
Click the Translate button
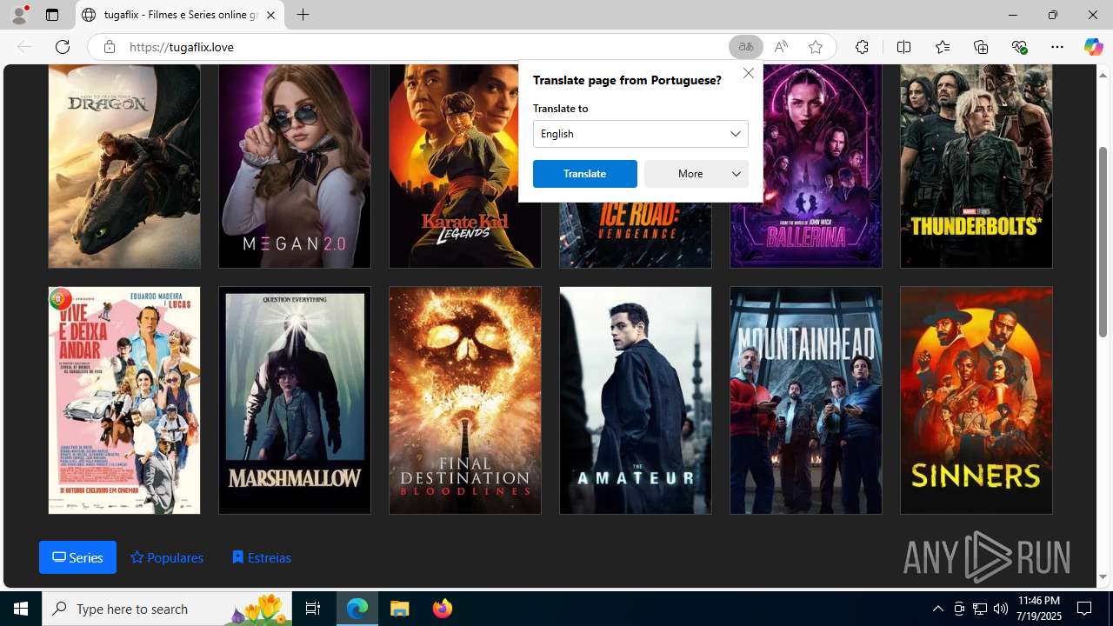(585, 174)
